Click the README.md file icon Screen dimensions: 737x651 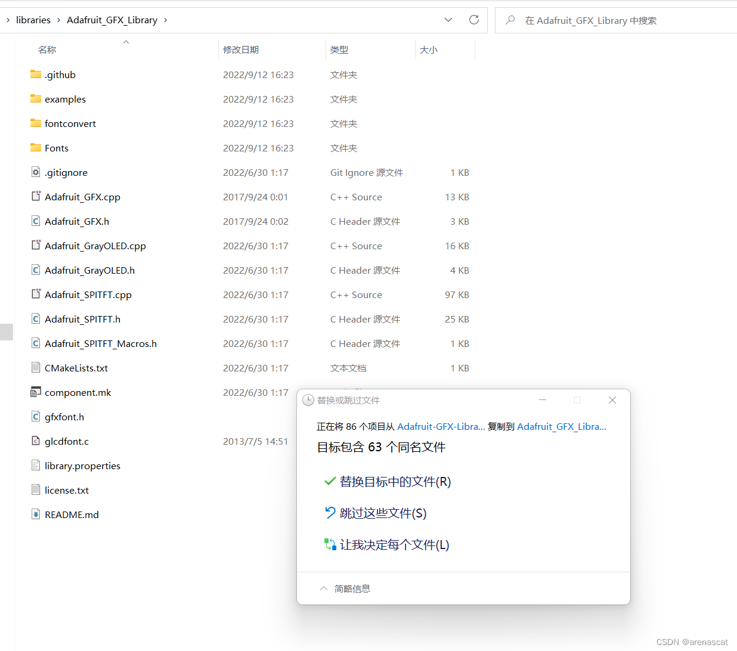click(36, 514)
